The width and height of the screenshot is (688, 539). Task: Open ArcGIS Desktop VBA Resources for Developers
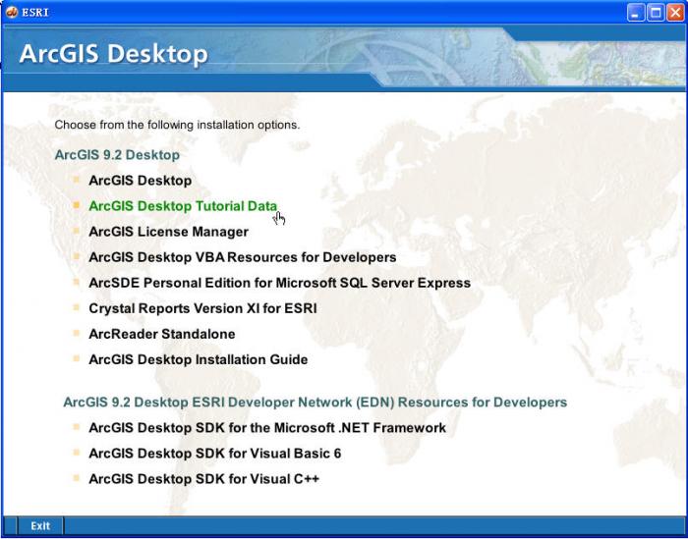242,257
